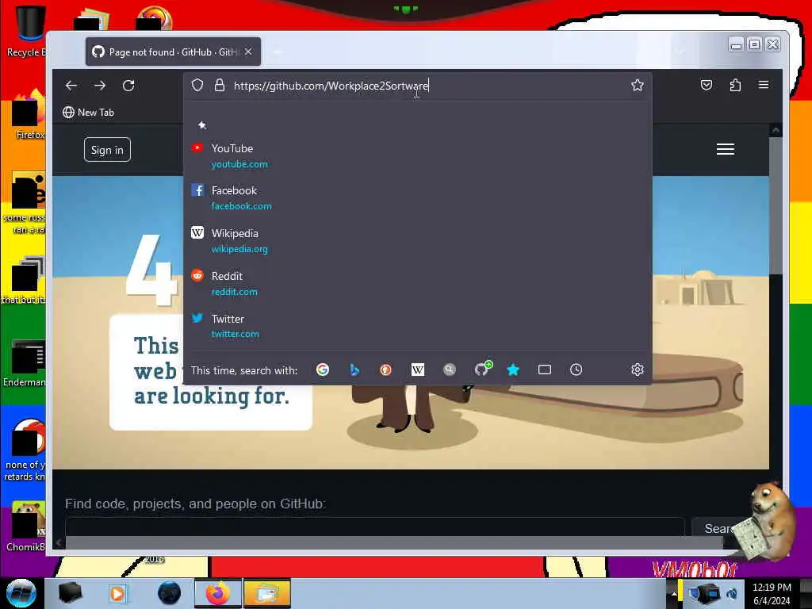Screen dimensions: 812x609
Task: Open Firefox from the taskbar
Action: coord(218,593)
